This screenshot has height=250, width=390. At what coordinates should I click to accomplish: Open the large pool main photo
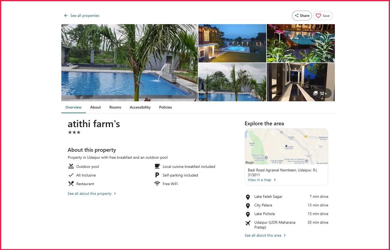click(130, 62)
